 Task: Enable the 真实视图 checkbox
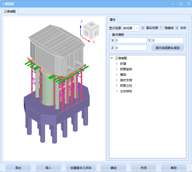(x=143, y=28)
